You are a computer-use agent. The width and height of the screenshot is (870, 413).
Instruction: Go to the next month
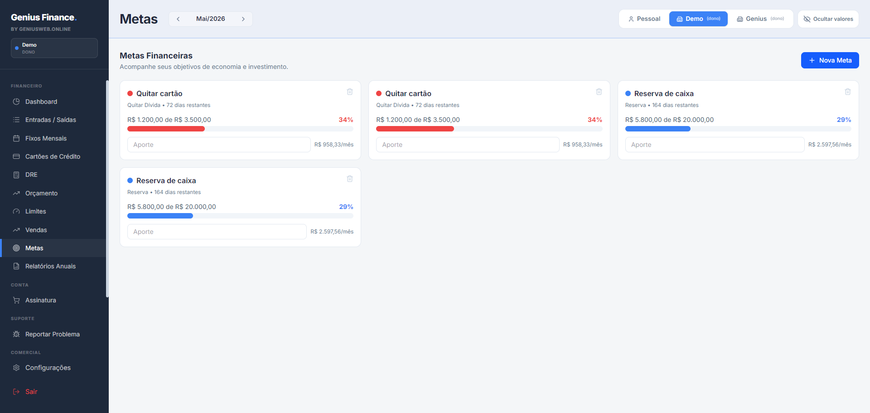243,19
